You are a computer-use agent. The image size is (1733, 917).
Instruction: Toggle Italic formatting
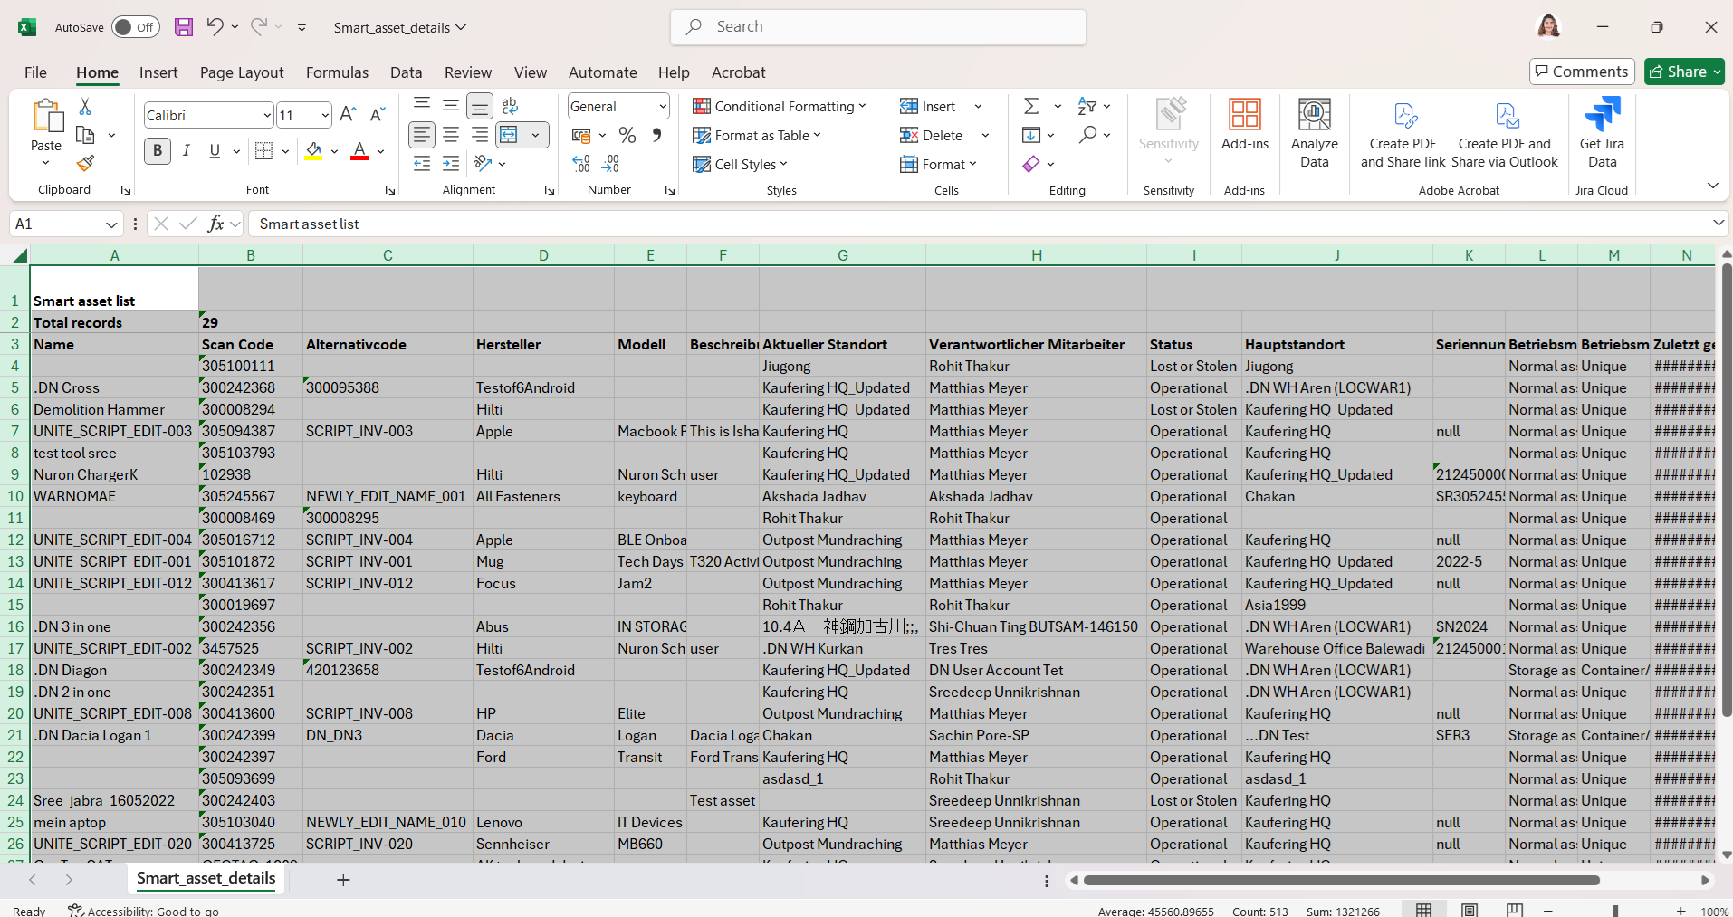[x=186, y=151]
